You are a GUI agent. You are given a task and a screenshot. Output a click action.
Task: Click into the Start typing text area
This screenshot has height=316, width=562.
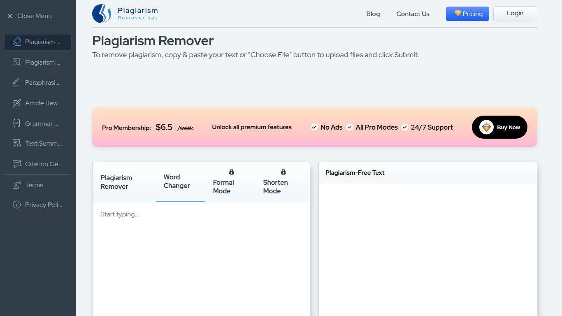(201, 255)
